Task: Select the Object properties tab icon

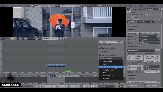Action: pyautogui.click(x=144, y=22)
